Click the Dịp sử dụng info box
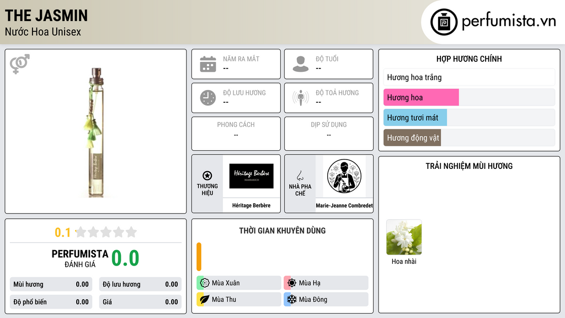The image size is (565, 318). pyautogui.click(x=329, y=134)
